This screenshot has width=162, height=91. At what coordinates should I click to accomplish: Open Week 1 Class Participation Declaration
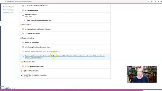pos(35,75)
